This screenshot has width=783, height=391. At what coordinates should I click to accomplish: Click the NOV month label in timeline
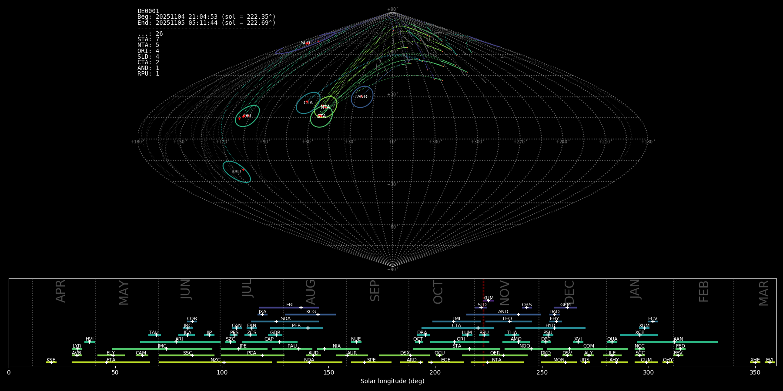[x=505, y=292]
